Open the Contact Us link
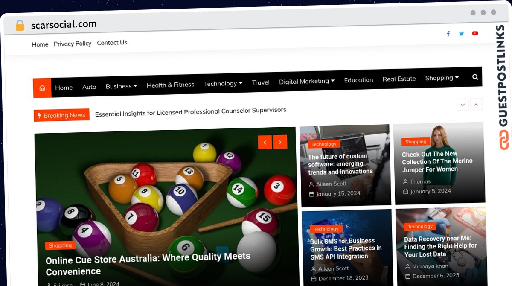 click(112, 43)
